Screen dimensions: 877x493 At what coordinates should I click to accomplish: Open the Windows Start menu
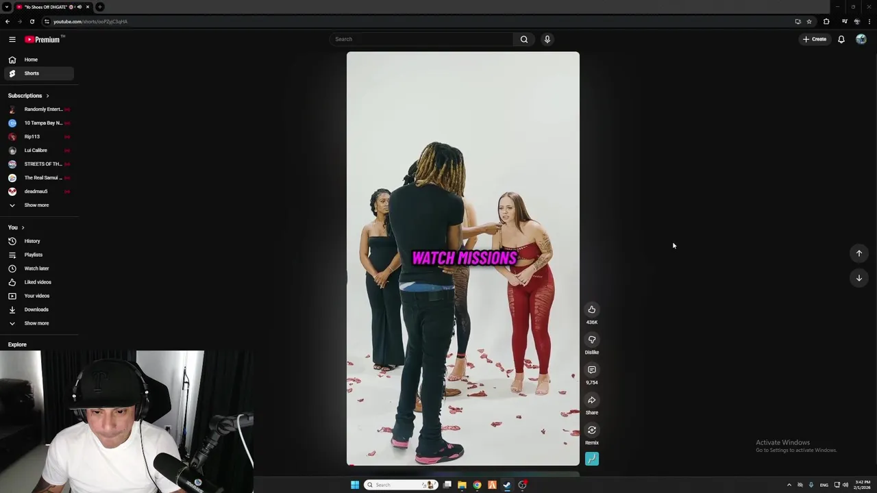(x=355, y=485)
